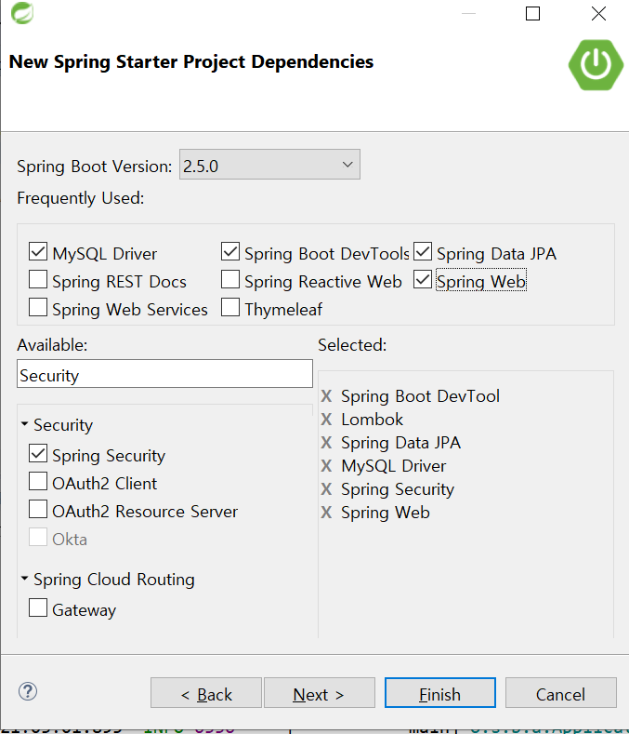Viewport: 629px width, 734px height.
Task: Select the OAuth2 Client checkbox
Action: pos(38,481)
